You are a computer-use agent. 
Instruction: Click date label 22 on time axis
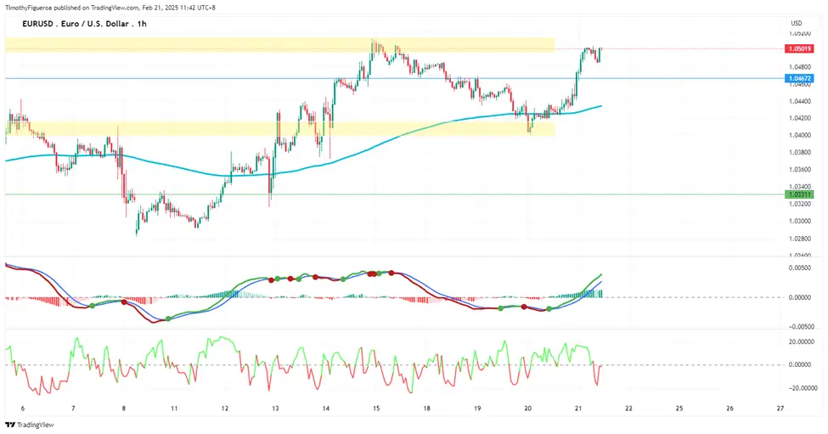coord(629,409)
